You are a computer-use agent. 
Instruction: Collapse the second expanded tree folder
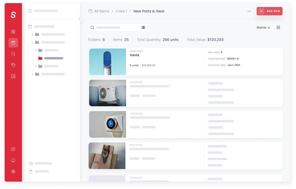[33, 42]
